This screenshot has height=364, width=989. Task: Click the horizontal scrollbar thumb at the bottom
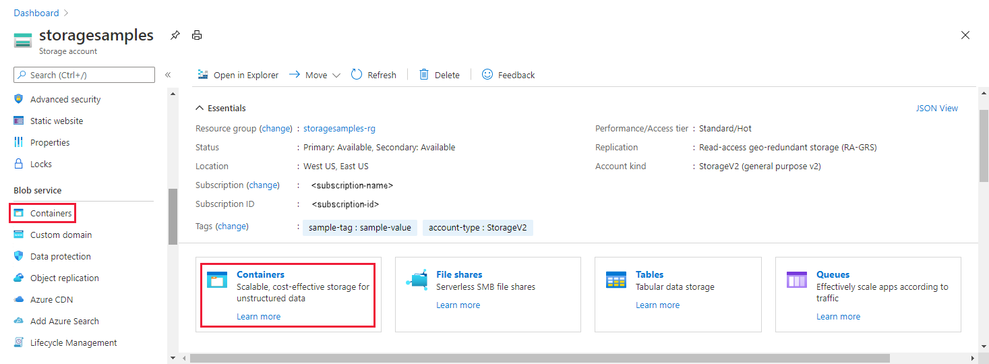pyautogui.click(x=539, y=358)
